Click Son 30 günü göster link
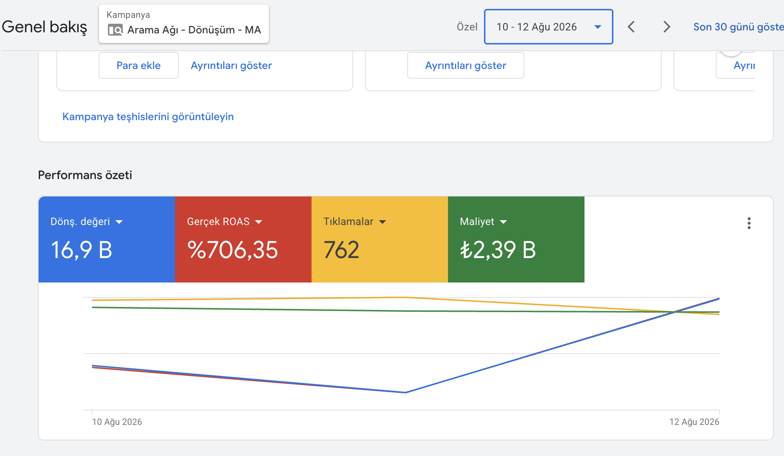This screenshot has height=456, width=784. 738,27
